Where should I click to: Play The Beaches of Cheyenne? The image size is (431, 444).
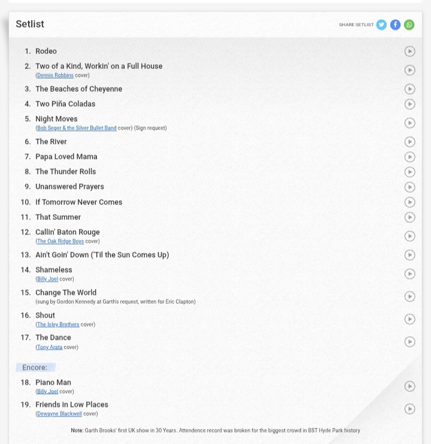coord(409,89)
